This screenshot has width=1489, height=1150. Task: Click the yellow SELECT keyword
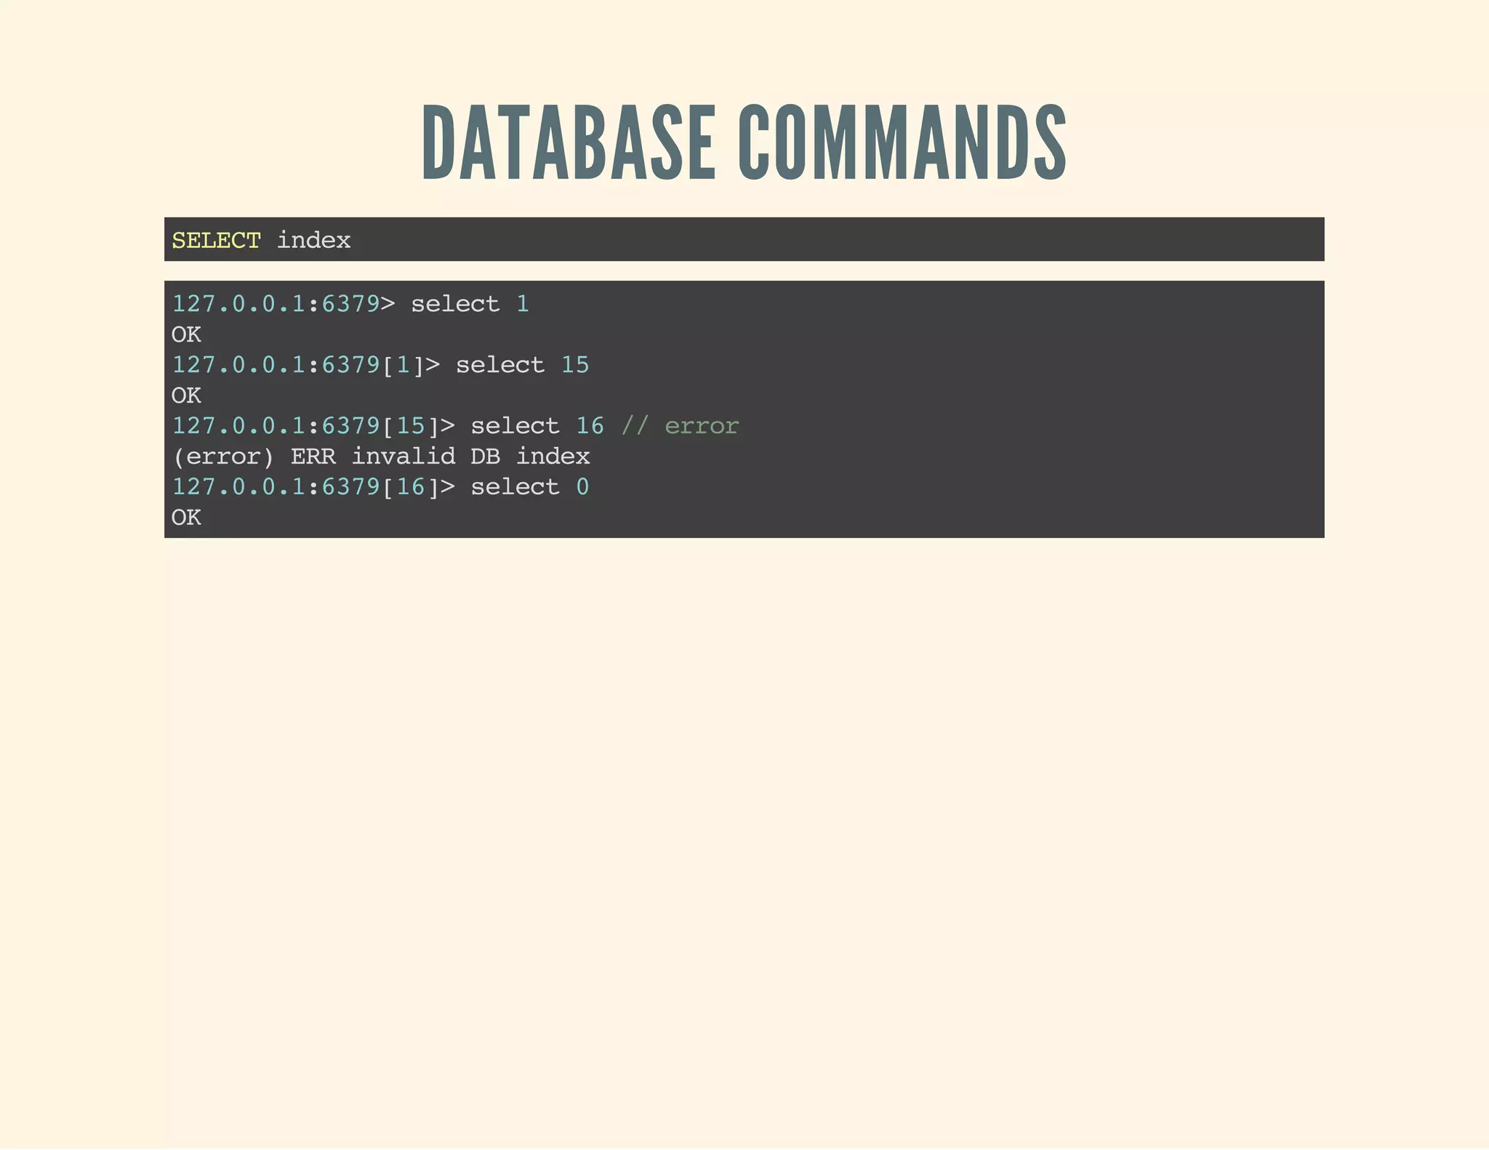click(x=216, y=241)
